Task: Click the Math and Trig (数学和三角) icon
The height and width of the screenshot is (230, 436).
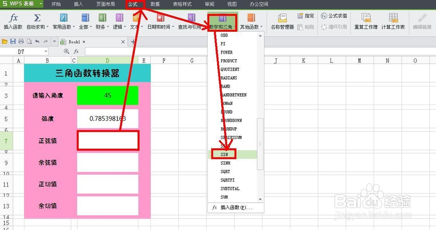Action: coord(223,18)
